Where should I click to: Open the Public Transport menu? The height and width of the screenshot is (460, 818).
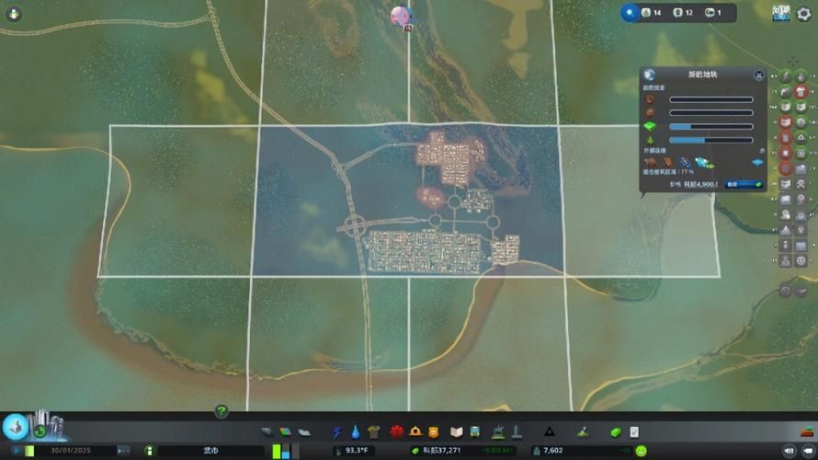(x=475, y=431)
